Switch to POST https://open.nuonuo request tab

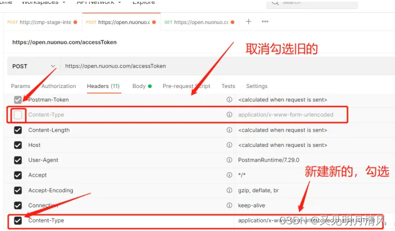[x=121, y=22]
